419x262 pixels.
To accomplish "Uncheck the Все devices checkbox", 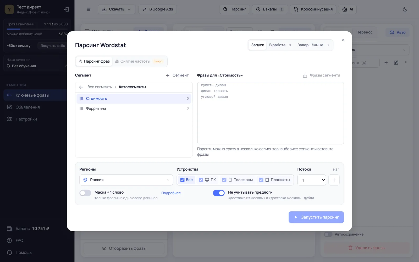I will click(183, 180).
